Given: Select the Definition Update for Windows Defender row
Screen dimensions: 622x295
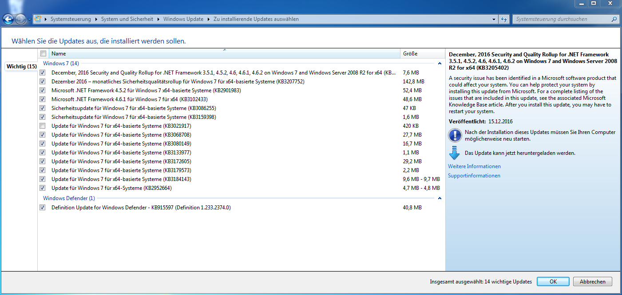Looking at the screenshot, I should [241, 207].
